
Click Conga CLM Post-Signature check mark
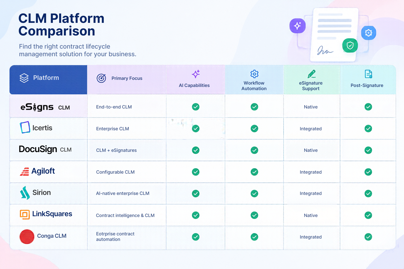coord(368,237)
